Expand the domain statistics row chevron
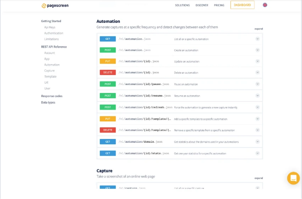The height and width of the screenshot is (199, 302). pyautogui.click(x=257, y=142)
